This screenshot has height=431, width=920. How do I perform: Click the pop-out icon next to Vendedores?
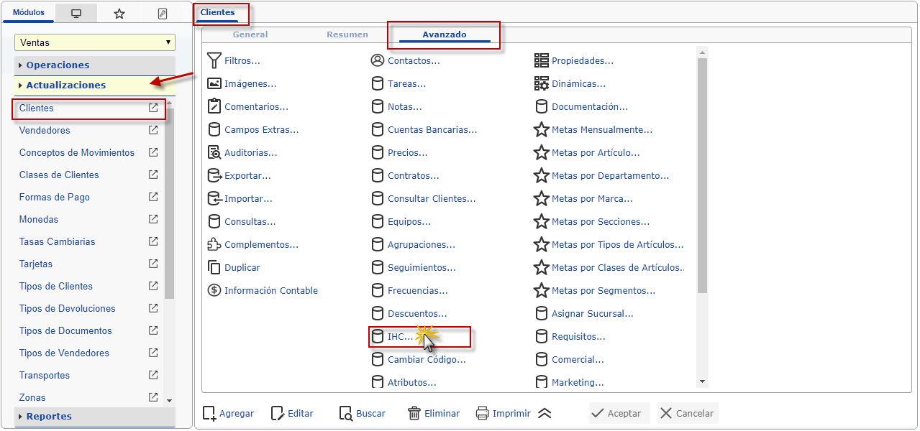point(153,130)
